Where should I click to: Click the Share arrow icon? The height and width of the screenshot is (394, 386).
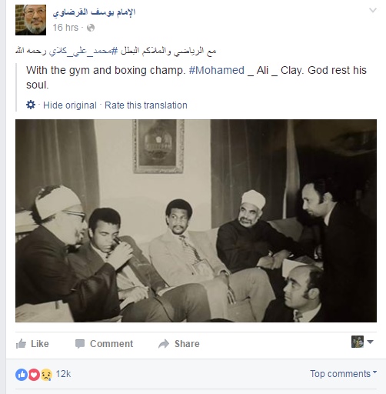164,344
